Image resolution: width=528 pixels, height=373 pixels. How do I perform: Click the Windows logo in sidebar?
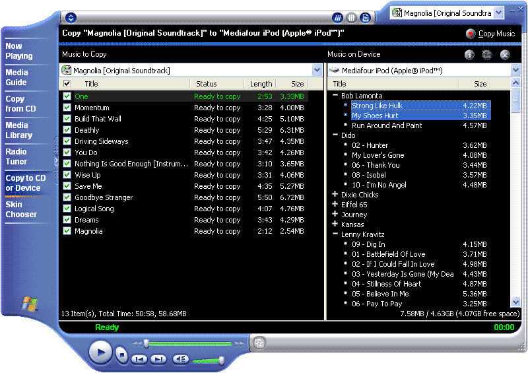(30, 304)
